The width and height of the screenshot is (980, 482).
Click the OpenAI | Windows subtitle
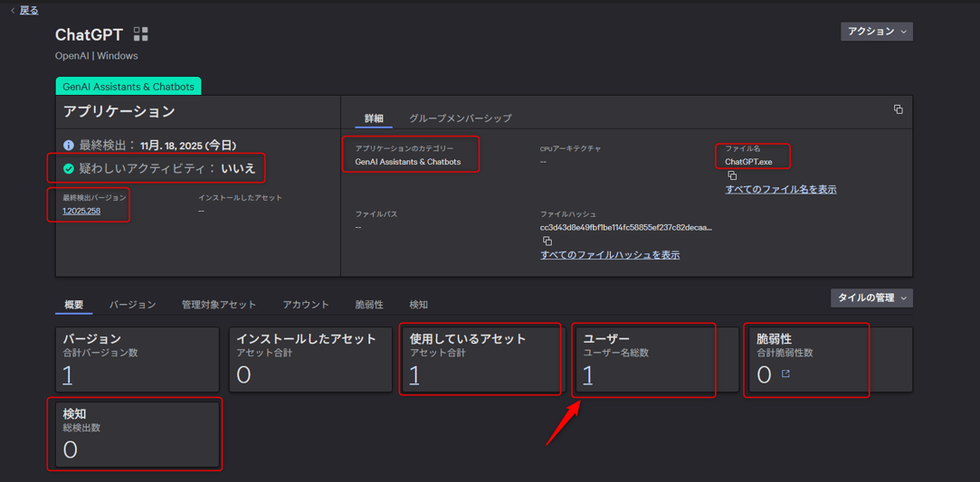[x=96, y=55]
